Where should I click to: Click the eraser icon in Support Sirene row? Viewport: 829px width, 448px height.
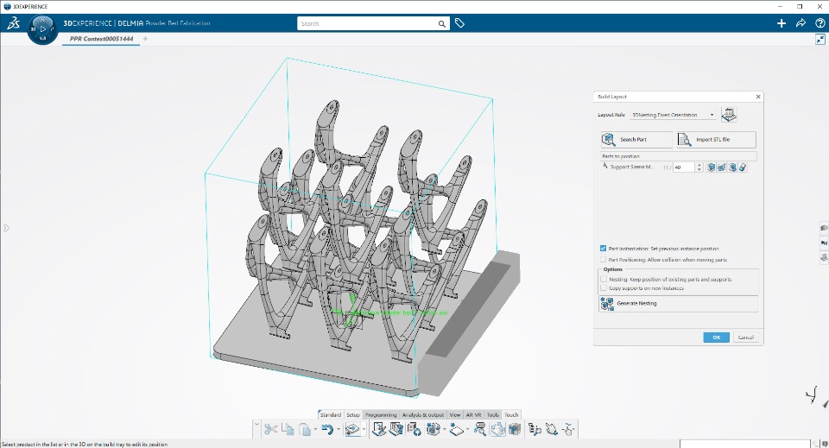point(743,167)
